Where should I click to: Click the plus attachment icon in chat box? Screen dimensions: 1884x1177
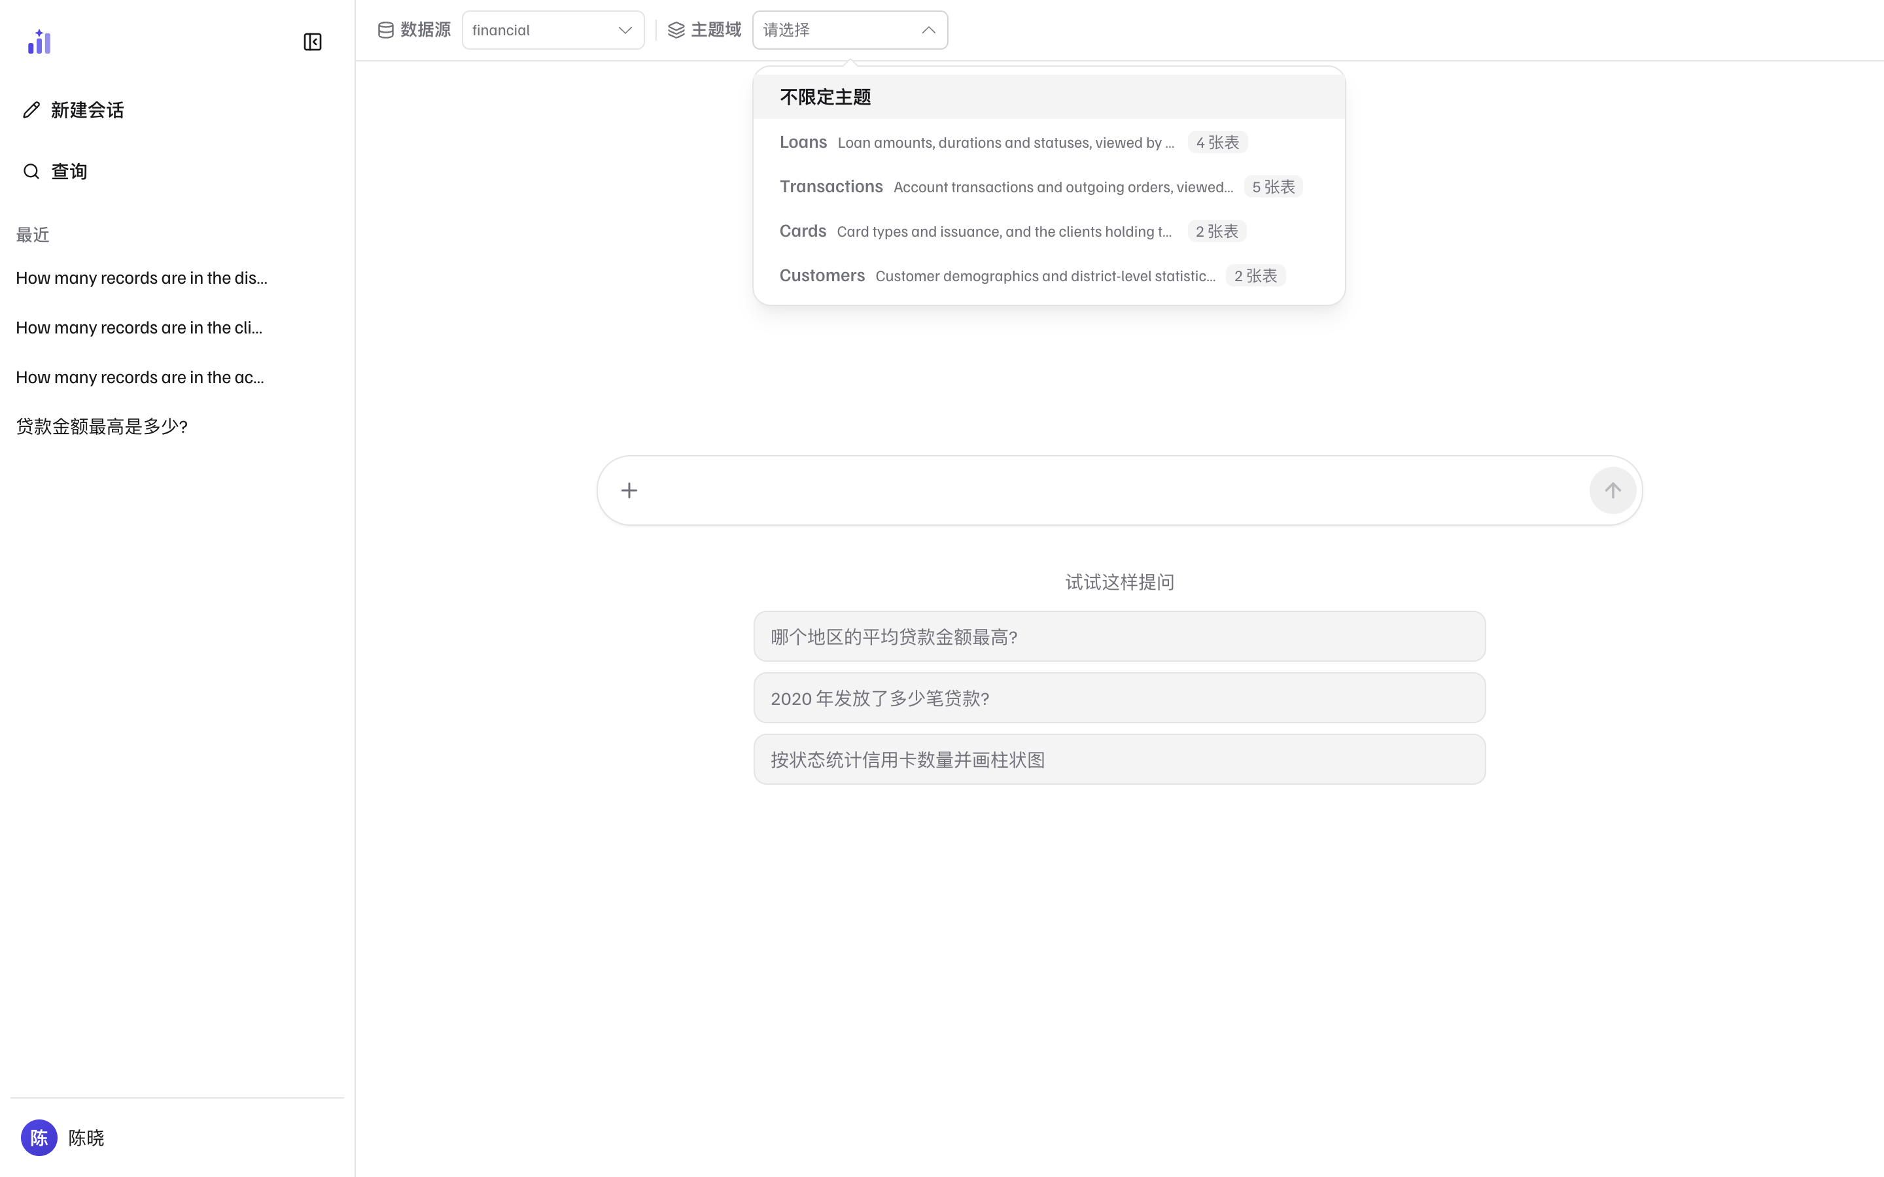[x=629, y=490]
